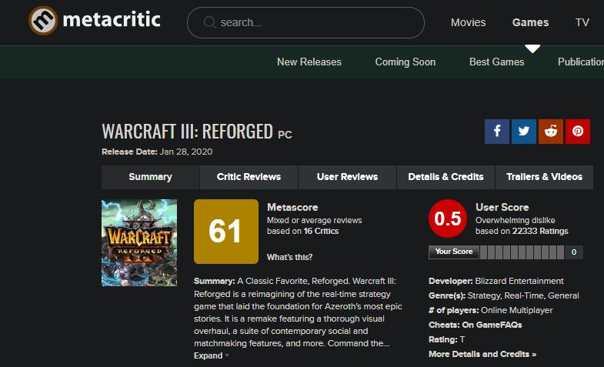The height and width of the screenshot is (367, 604).
Task: Go to Trailers & Videos tab
Action: (x=544, y=177)
